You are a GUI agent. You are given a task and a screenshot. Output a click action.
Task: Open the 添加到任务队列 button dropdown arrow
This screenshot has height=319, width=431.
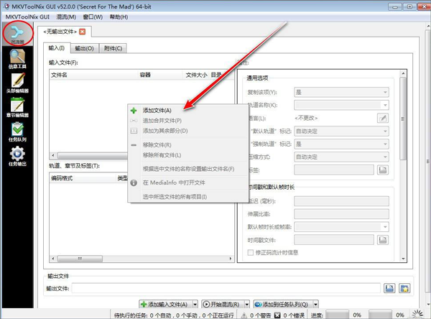point(315,304)
